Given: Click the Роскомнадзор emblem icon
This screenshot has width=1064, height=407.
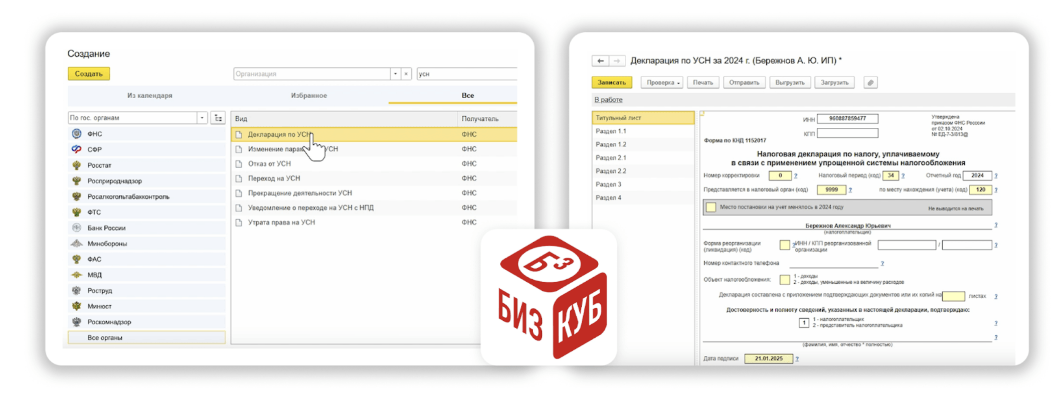Looking at the screenshot, I should (x=77, y=322).
